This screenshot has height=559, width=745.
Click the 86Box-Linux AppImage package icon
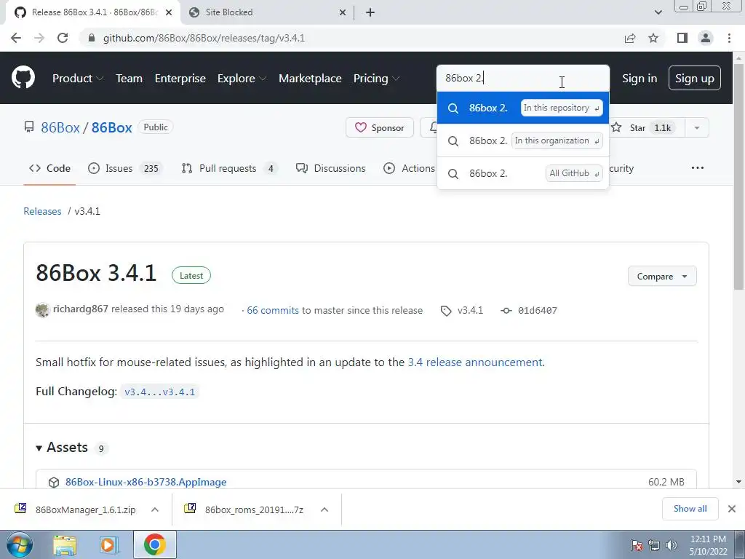tap(54, 483)
